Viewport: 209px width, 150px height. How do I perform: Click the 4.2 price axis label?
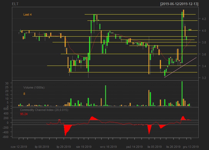[x=204, y=19]
